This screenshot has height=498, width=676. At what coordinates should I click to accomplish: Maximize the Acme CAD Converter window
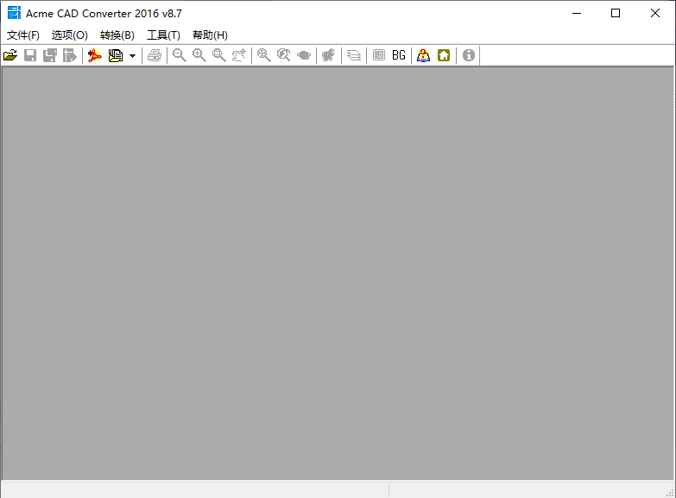(616, 13)
